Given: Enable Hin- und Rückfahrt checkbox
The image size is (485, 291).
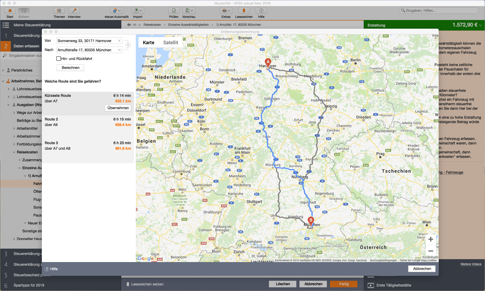Looking at the screenshot, I should point(59,59).
